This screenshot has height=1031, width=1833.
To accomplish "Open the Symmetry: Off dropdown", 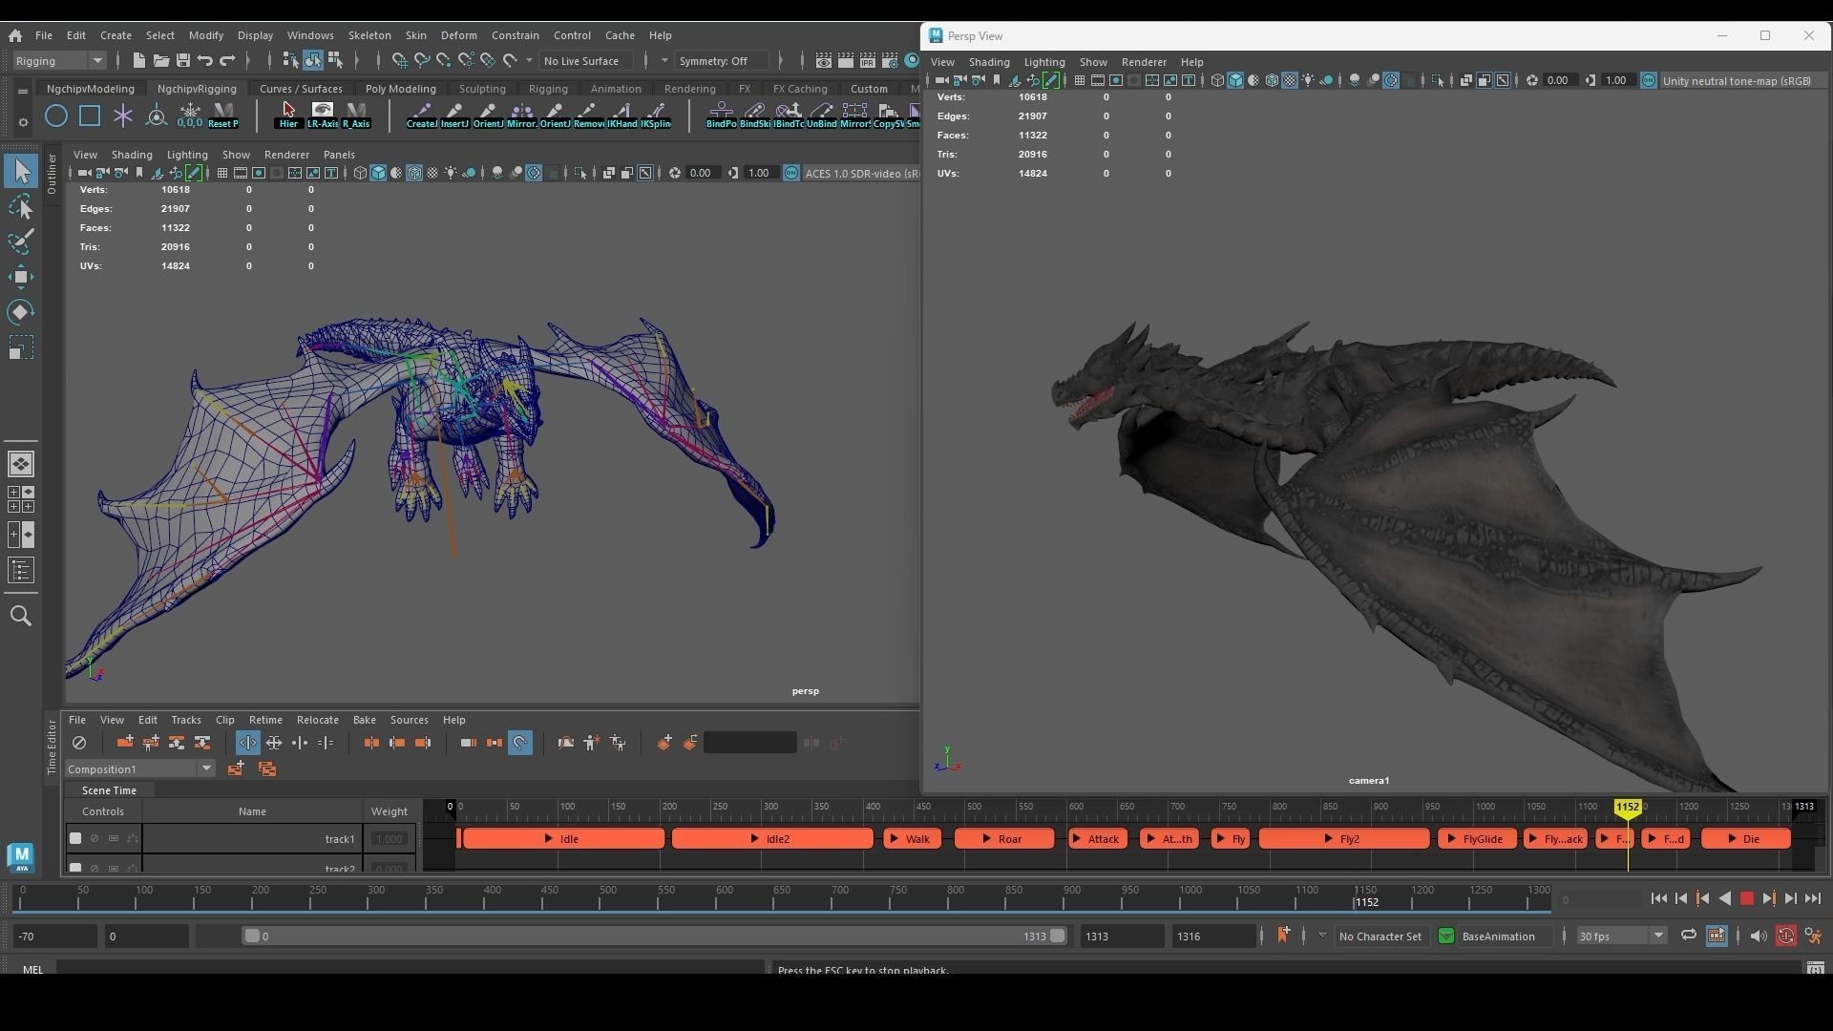I will pyautogui.click(x=722, y=60).
